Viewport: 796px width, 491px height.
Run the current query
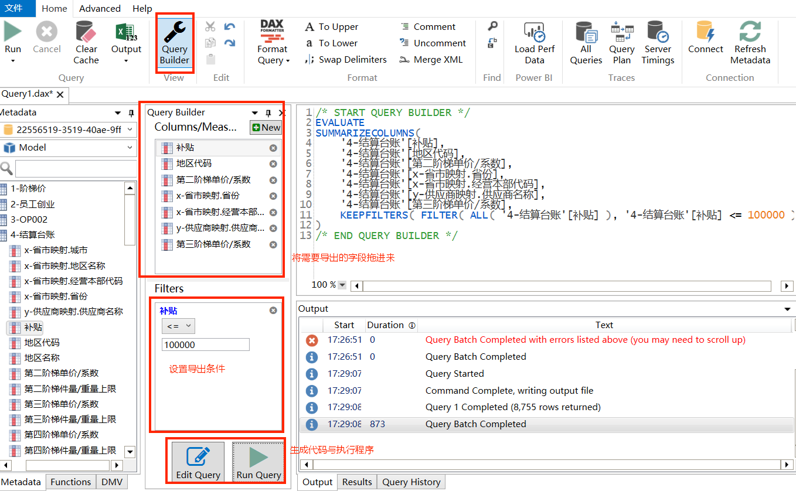(x=13, y=42)
